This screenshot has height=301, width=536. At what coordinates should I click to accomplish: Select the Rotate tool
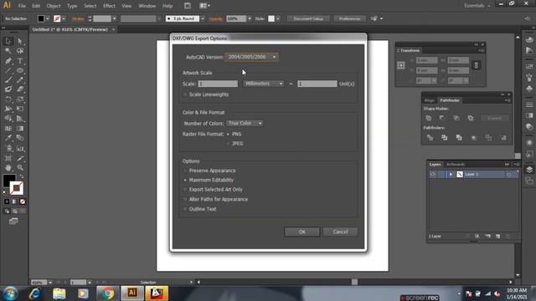coord(8,99)
